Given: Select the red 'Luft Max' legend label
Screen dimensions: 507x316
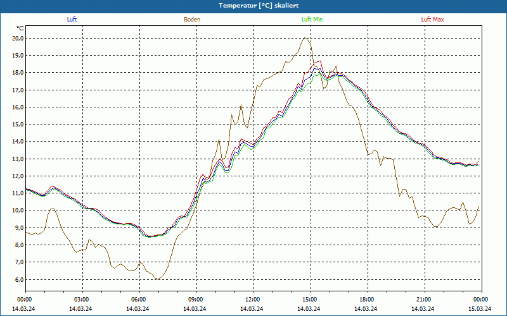Looking at the screenshot, I should (x=432, y=20).
